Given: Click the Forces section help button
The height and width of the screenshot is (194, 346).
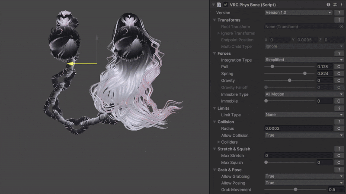Looking at the screenshot, I should point(340,53).
